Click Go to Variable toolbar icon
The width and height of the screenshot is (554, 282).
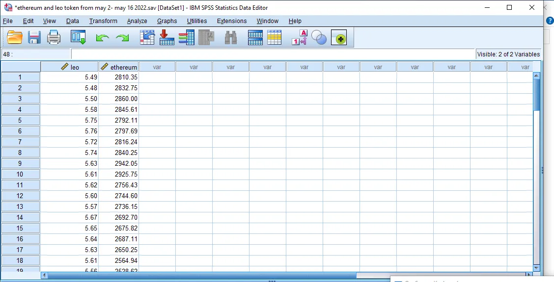click(x=167, y=37)
